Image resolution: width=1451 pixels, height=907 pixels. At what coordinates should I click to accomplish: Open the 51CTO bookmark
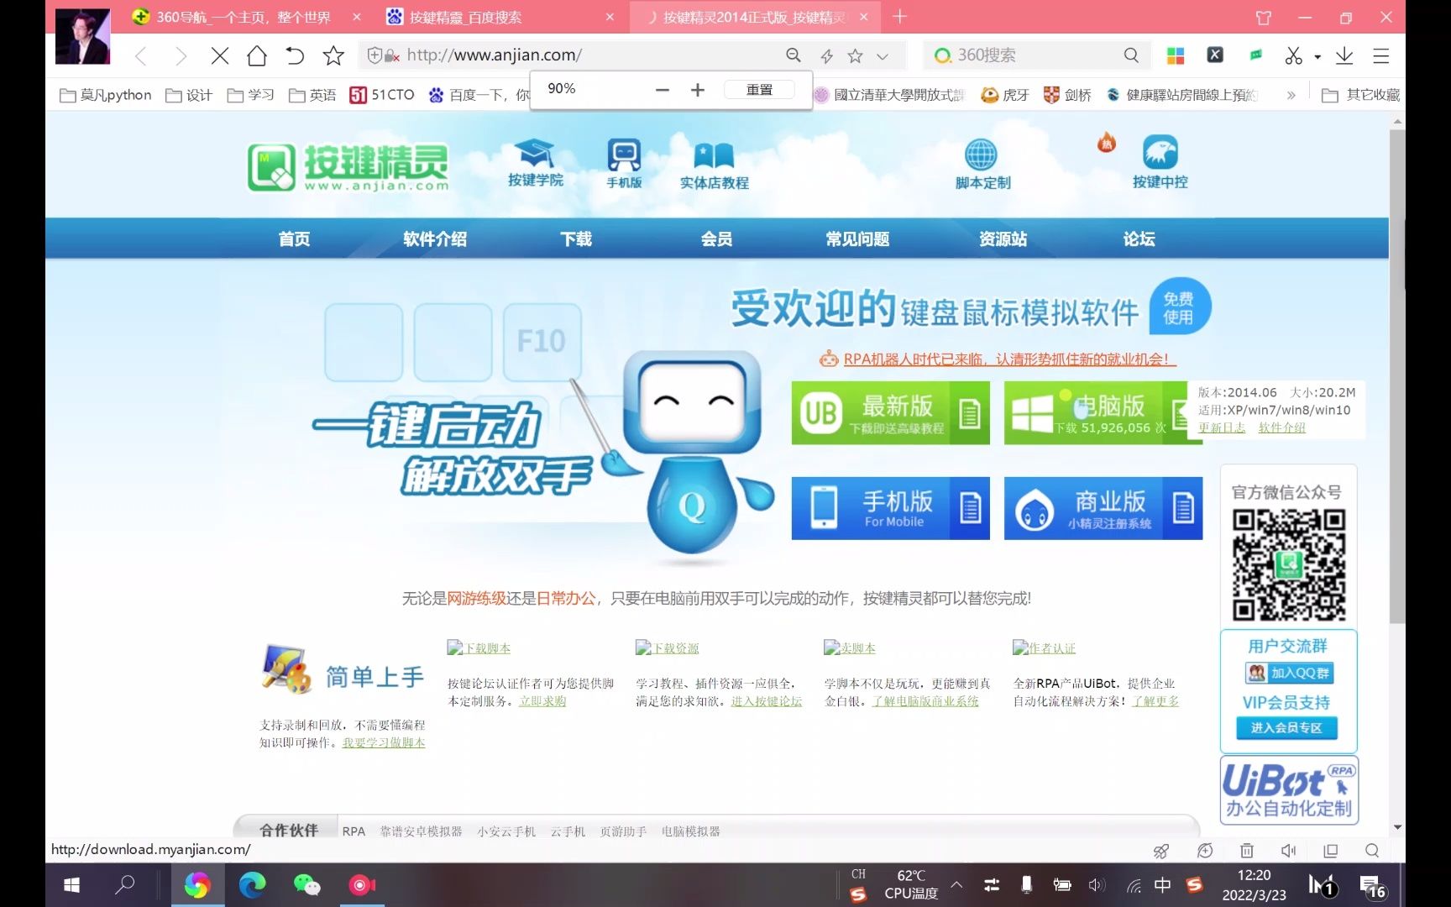pyautogui.click(x=382, y=95)
